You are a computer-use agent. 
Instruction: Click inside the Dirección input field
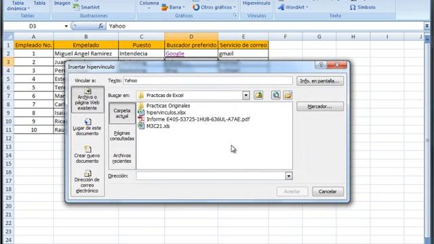[x=211, y=176]
